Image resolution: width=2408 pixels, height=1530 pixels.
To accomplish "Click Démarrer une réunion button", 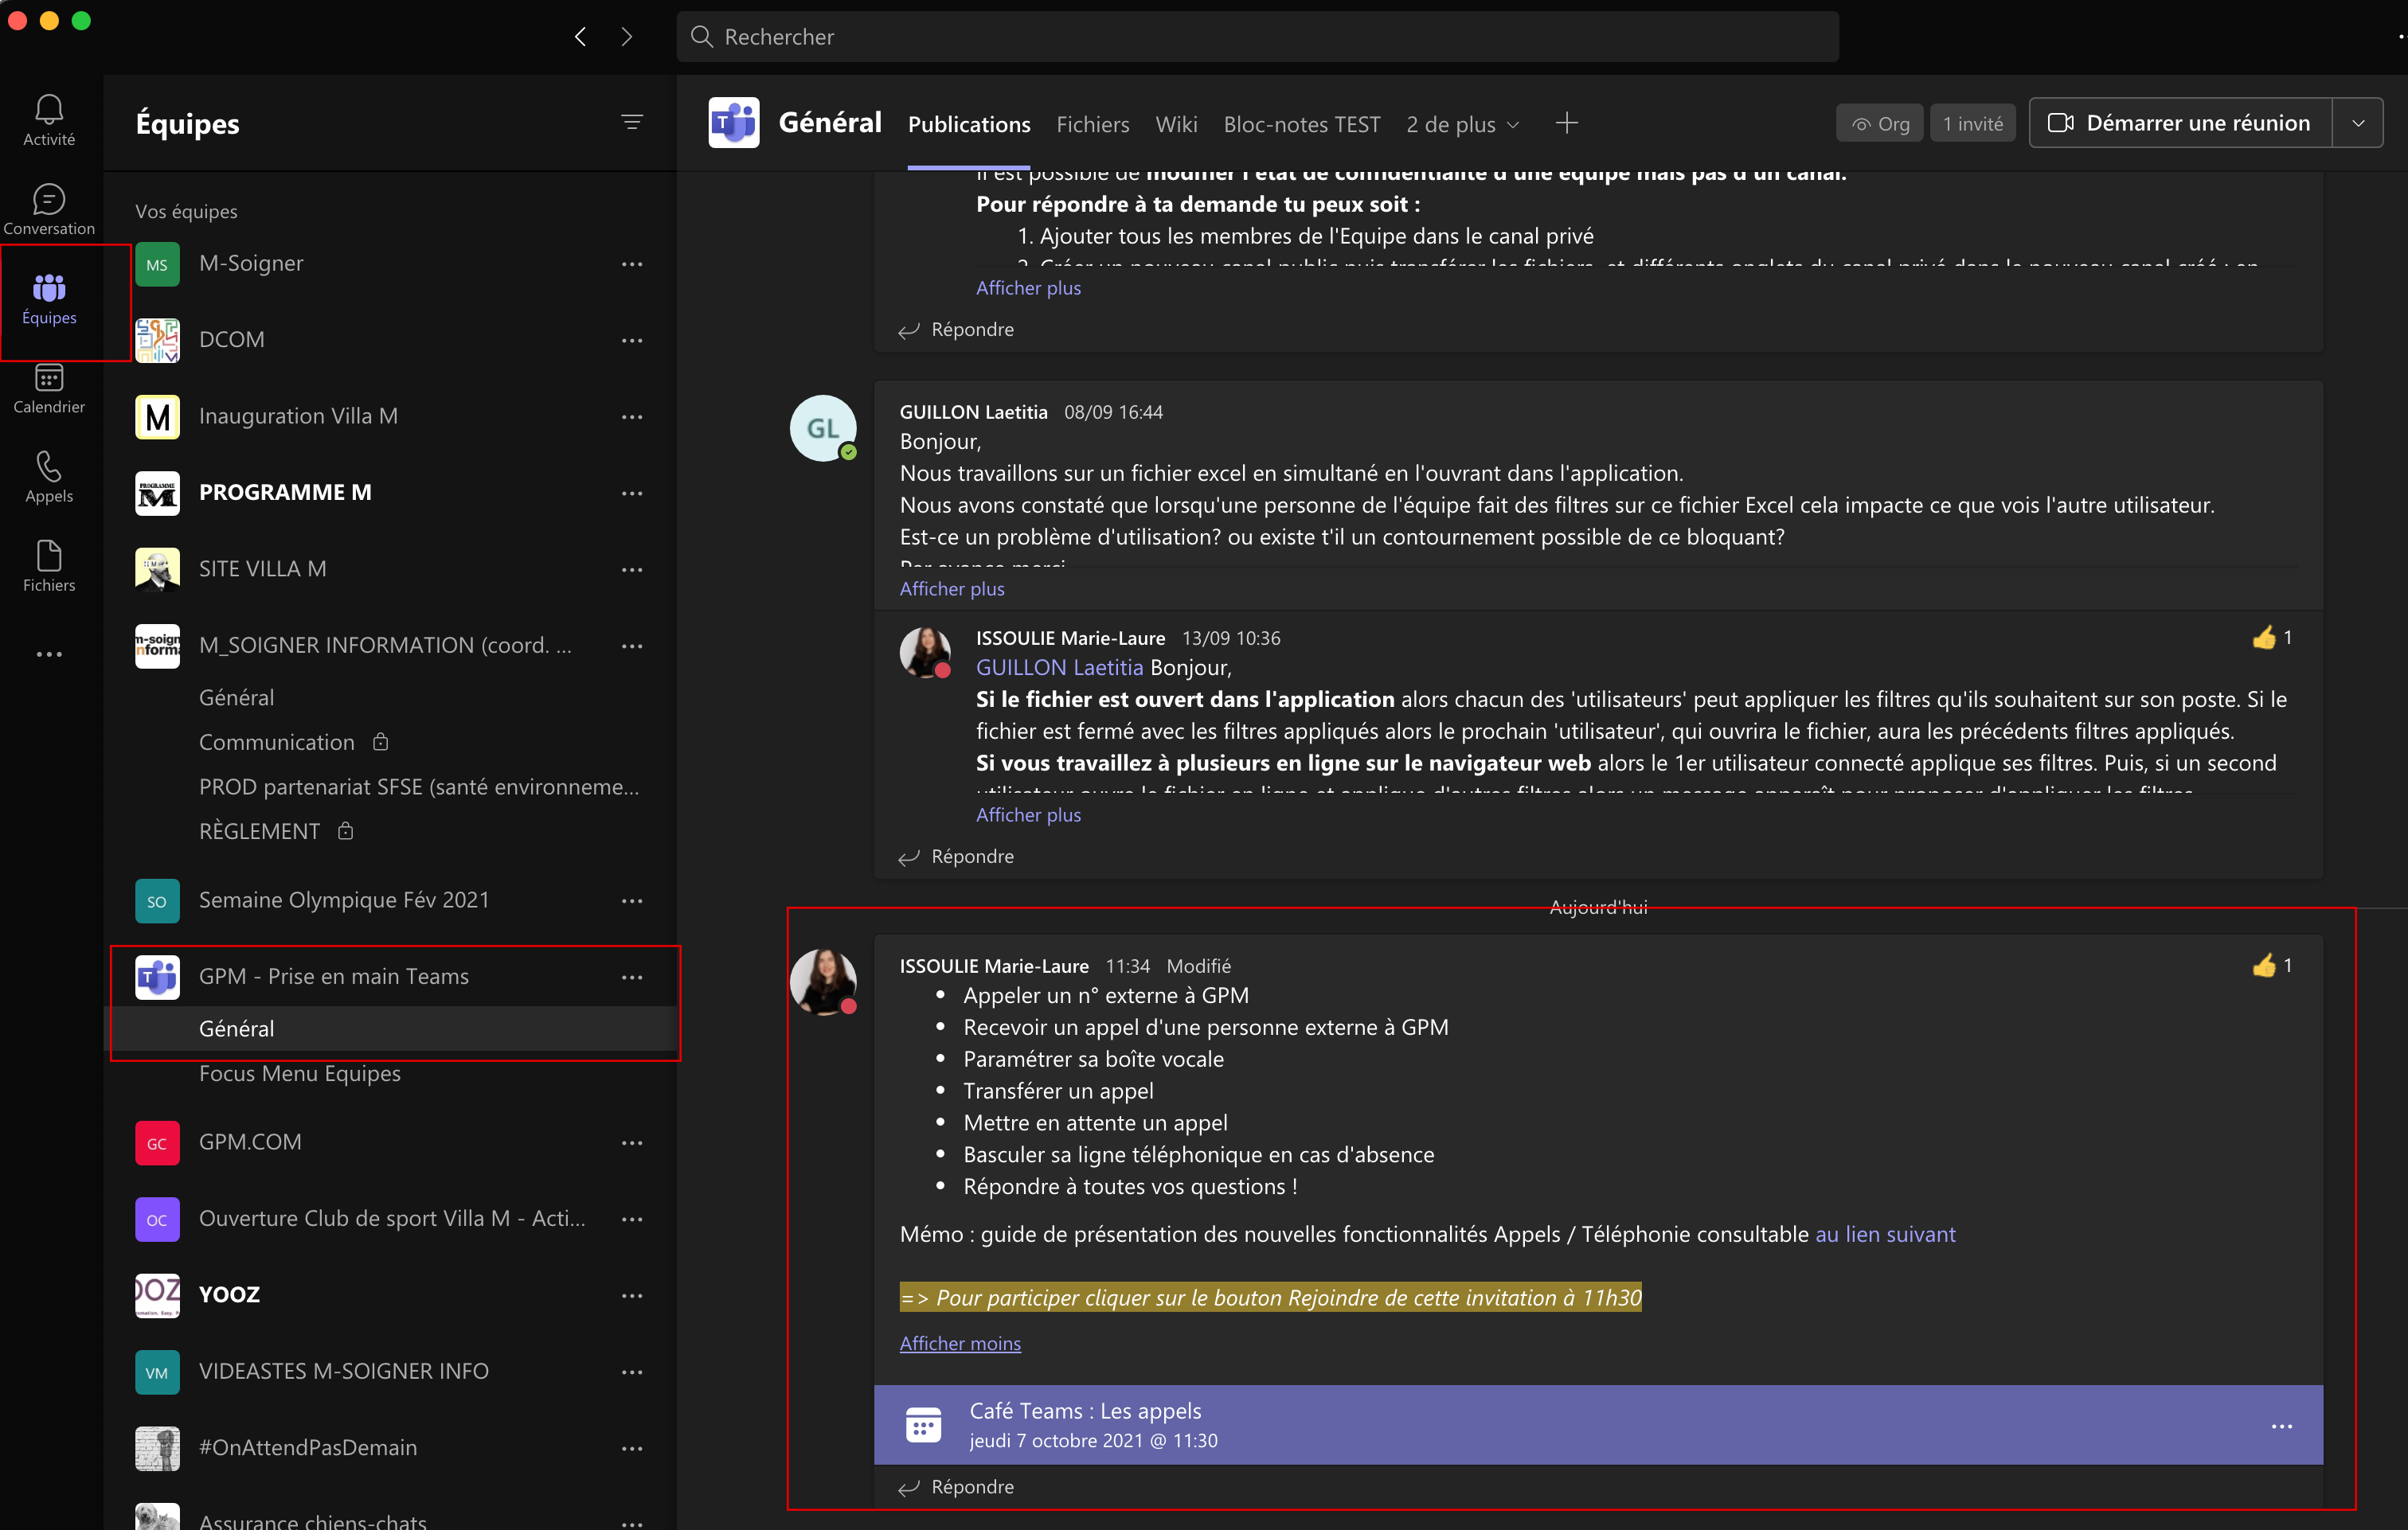I will 2180,123.
